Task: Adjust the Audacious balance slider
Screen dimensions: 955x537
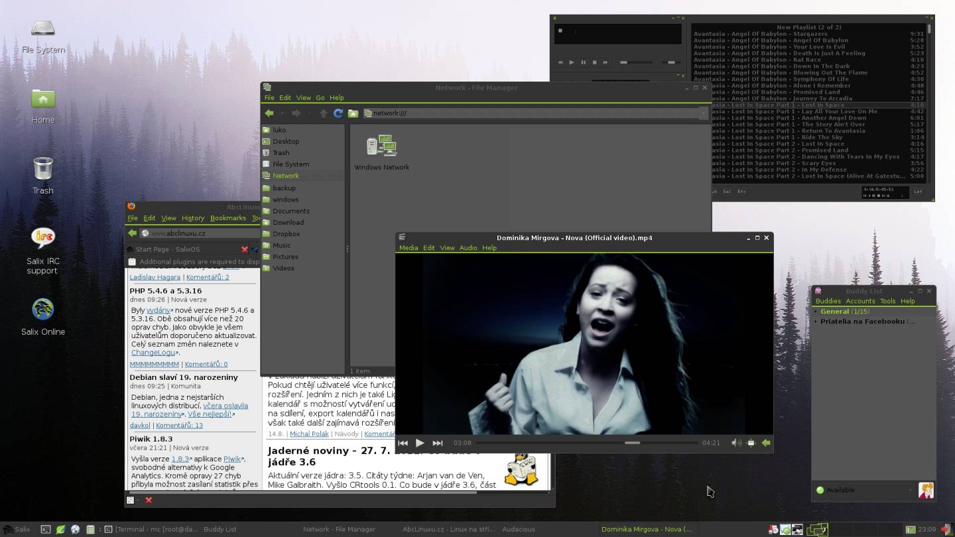Action: pyautogui.click(x=670, y=62)
